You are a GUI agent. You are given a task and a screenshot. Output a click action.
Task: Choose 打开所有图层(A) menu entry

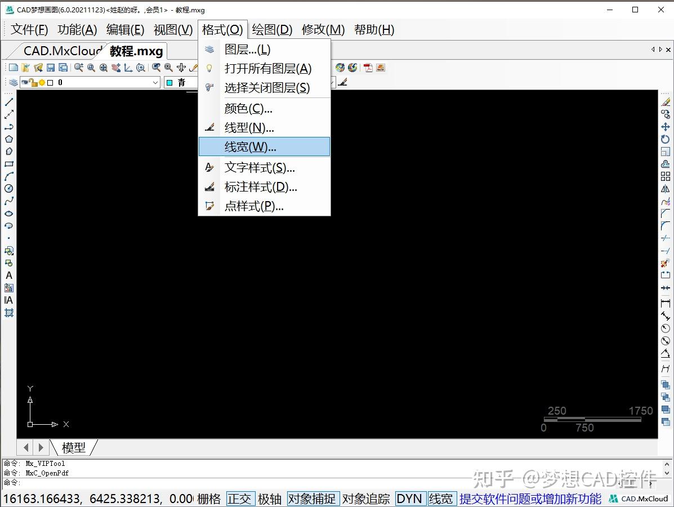(264, 68)
